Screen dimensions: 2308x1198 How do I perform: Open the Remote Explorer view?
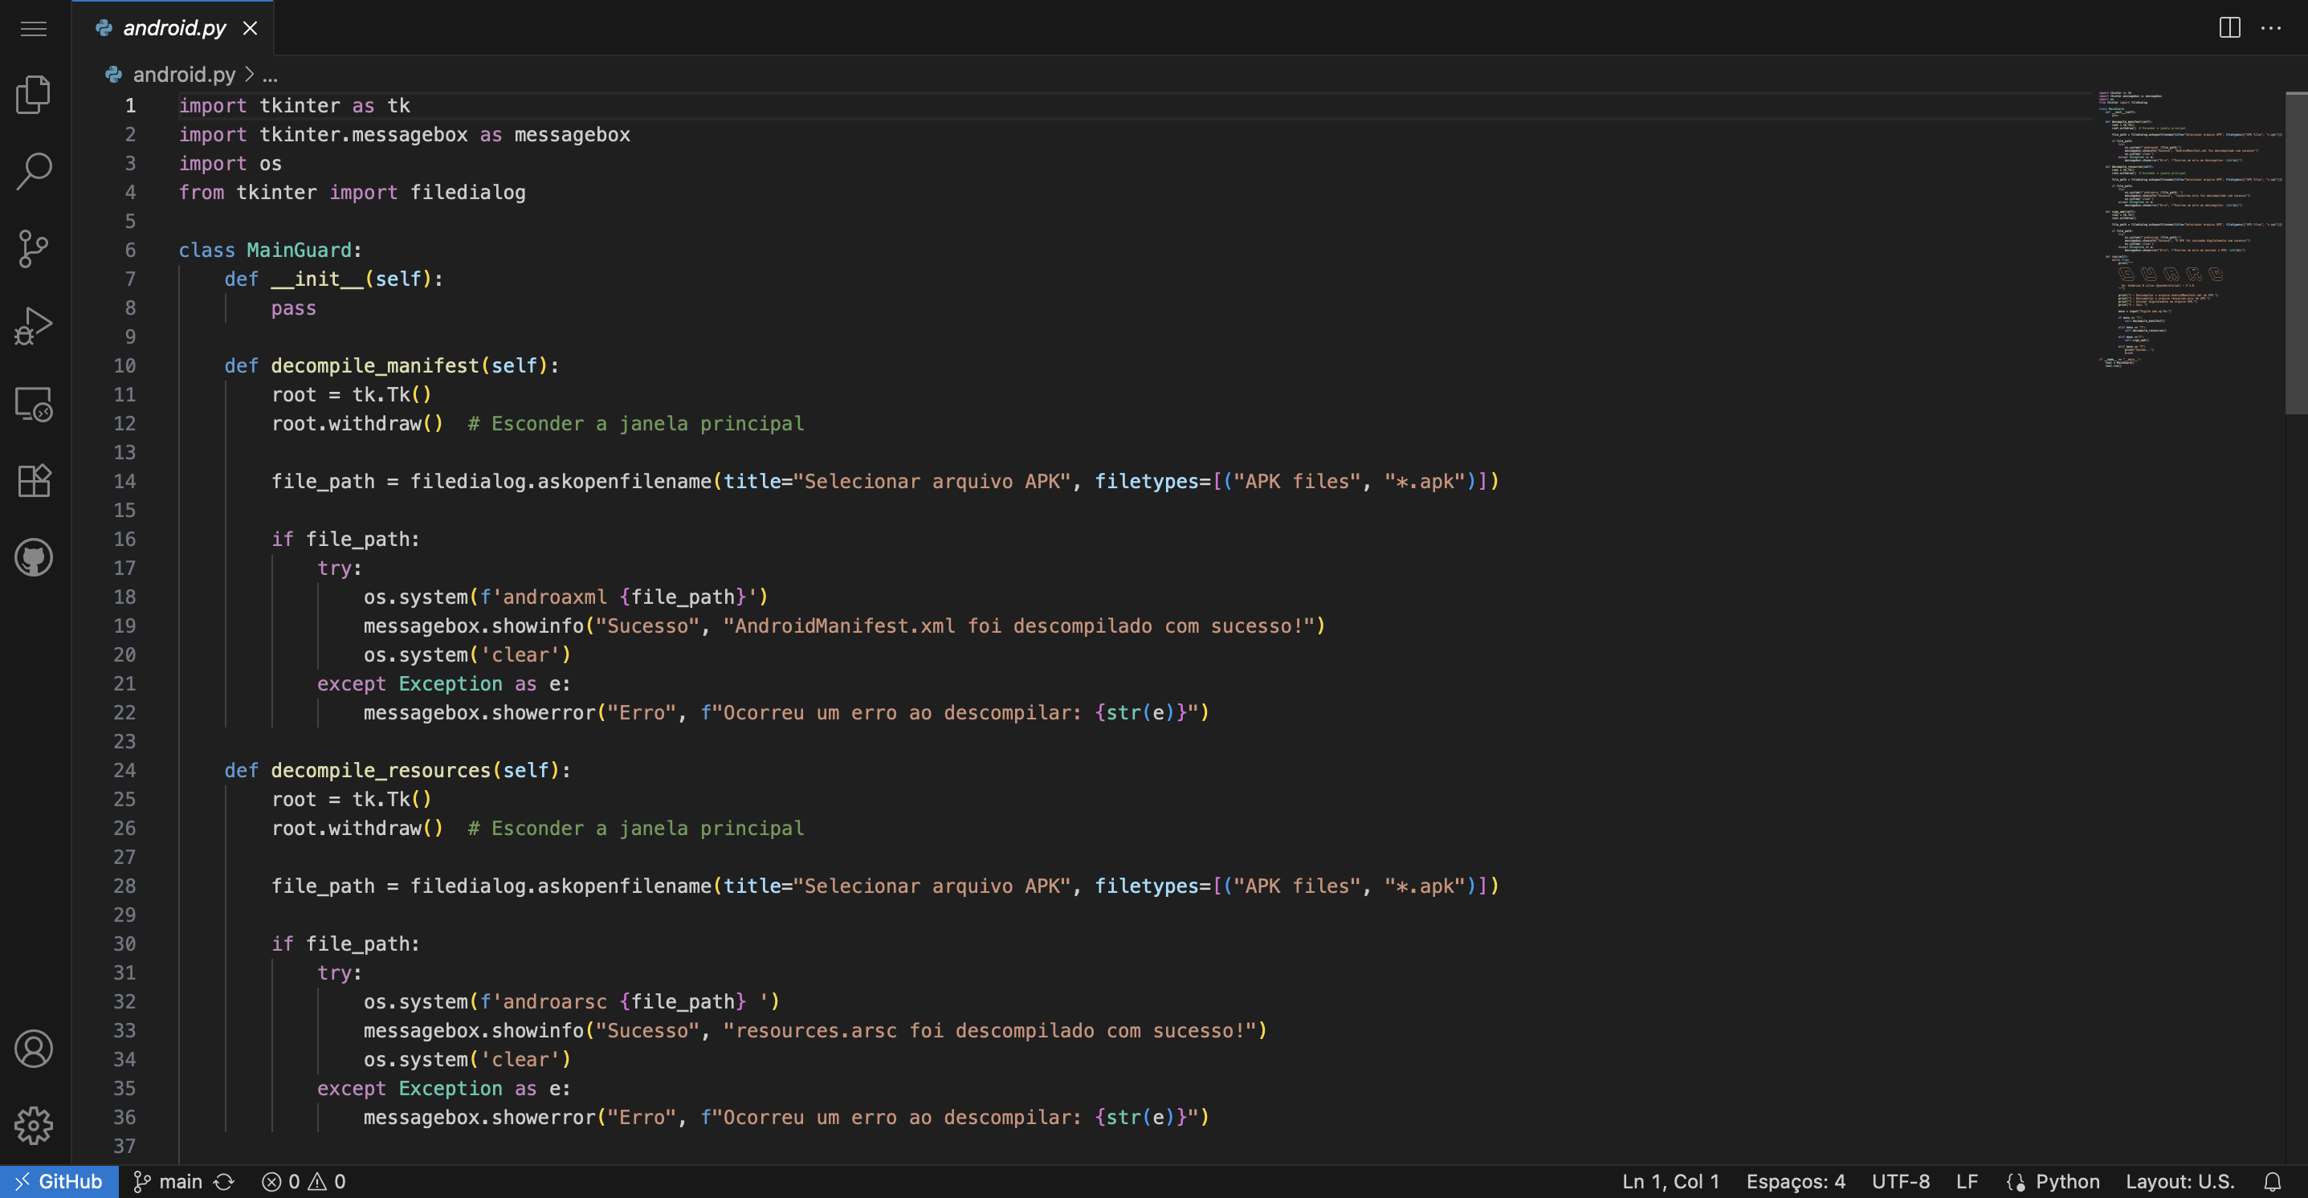[x=34, y=404]
